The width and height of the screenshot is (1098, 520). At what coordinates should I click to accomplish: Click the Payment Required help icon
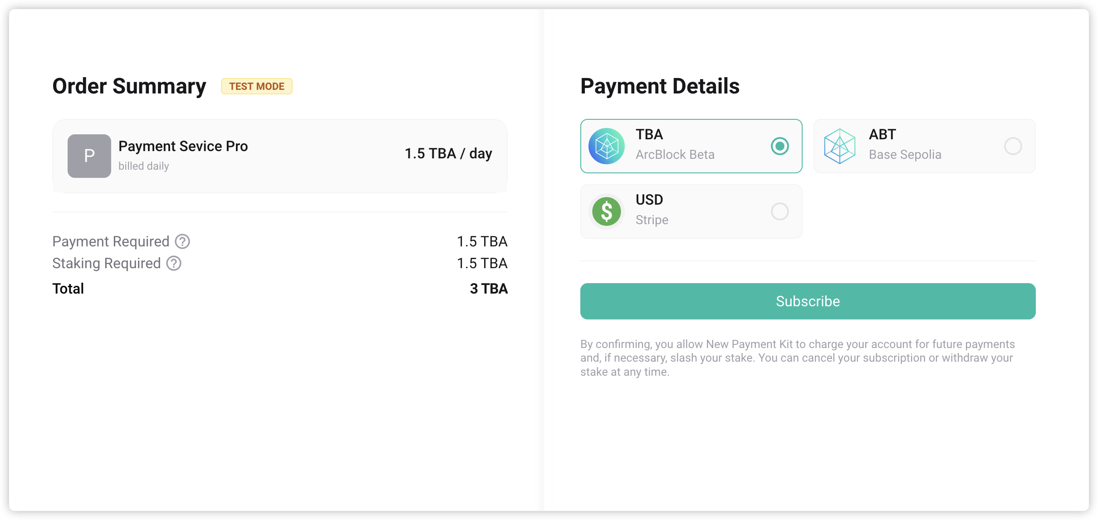[182, 241]
